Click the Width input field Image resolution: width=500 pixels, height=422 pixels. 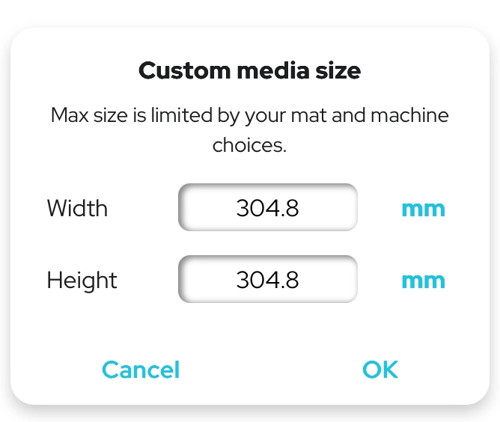tap(267, 208)
